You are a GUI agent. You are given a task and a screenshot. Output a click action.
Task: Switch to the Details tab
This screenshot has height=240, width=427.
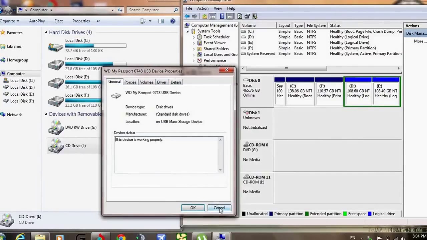point(176,82)
